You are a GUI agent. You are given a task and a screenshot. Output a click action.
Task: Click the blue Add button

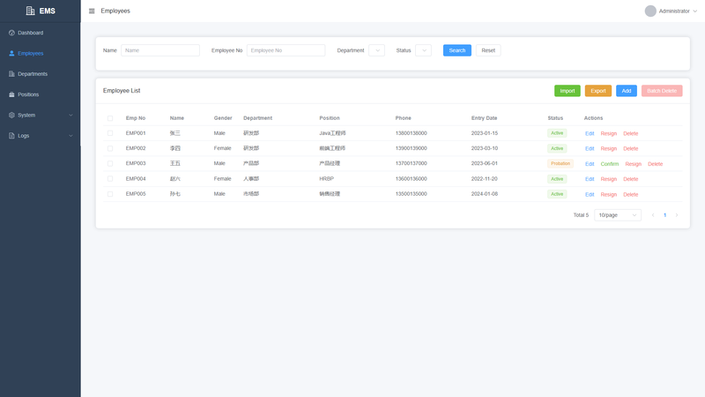pyautogui.click(x=627, y=91)
